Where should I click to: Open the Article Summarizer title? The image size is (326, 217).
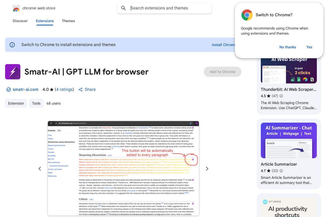point(279,164)
